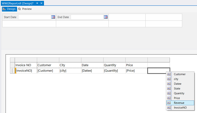Choose Quantity from the field list
This screenshot has width=197, height=113.
pyautogui.click(x=180, y=93)
